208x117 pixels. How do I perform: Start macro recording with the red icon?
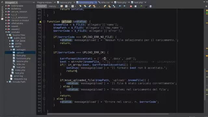pyautogui.click(x=131, y=6)
